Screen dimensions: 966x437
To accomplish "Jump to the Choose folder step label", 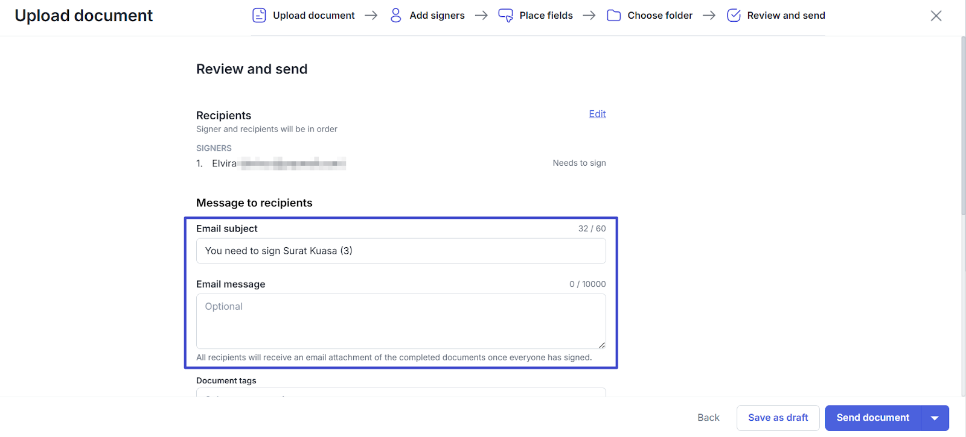I will click(x=660, y=16).
